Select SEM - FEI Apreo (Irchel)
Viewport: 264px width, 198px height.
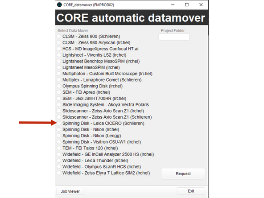[x=59, y=92]
